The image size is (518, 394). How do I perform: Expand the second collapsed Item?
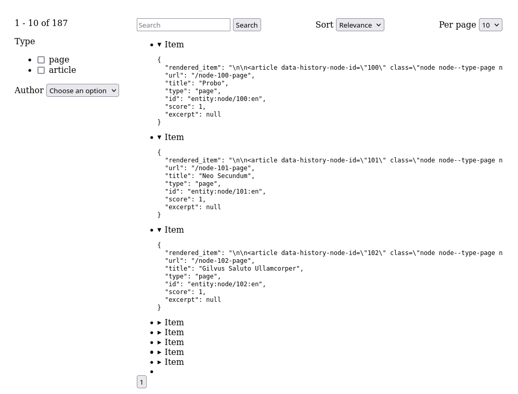point(171,332)
